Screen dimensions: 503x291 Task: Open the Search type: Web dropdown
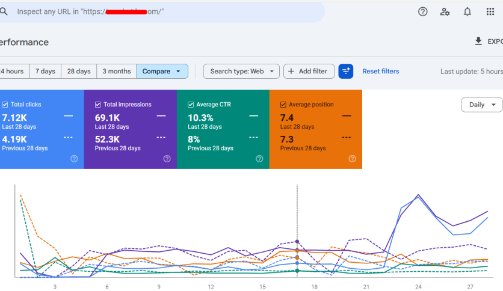point(241,71)
